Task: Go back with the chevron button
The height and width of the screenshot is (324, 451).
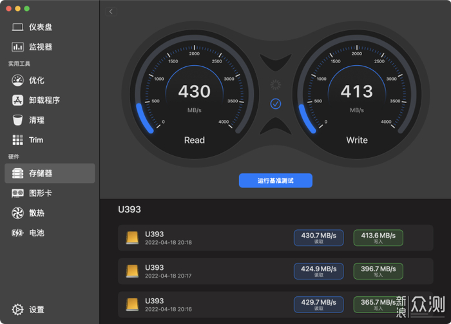Action: point(111,12)
